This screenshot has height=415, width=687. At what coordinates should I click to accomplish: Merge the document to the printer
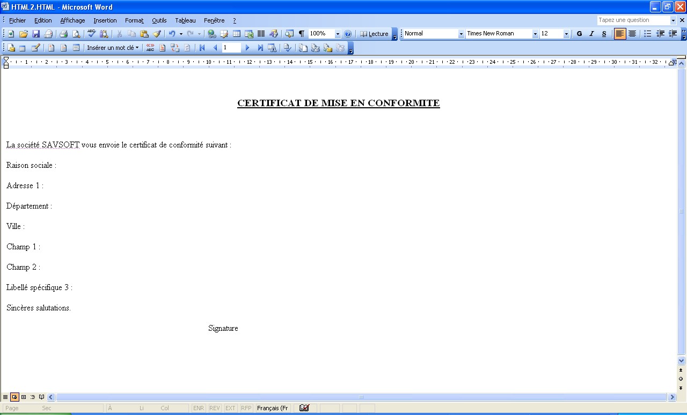pyautogui.click(x=315, y=47)
